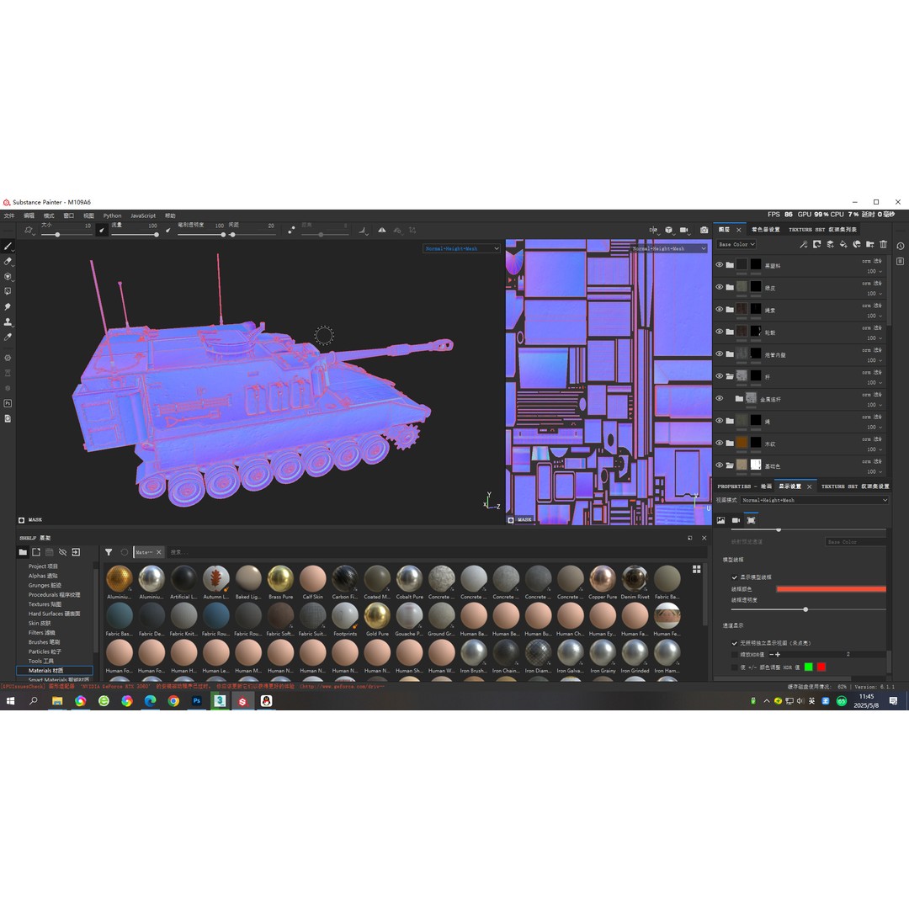Click the Export to Photoshop icon
The height and width of the screenshot is (909, 909).
(x=8, y=403)
